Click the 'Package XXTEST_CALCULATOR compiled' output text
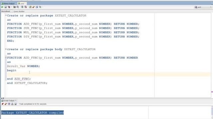The width and height of the screenshot is (213, 119). click(33, 113)
